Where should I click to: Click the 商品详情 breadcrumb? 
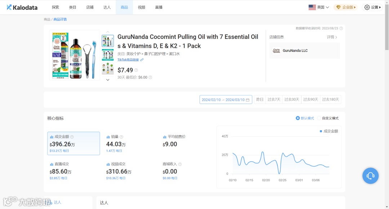click(60, 19)
